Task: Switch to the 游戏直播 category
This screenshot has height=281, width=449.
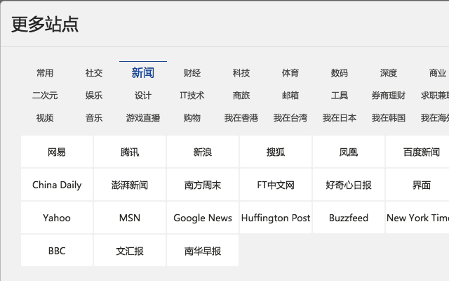Action: click(x=143, y=118)
